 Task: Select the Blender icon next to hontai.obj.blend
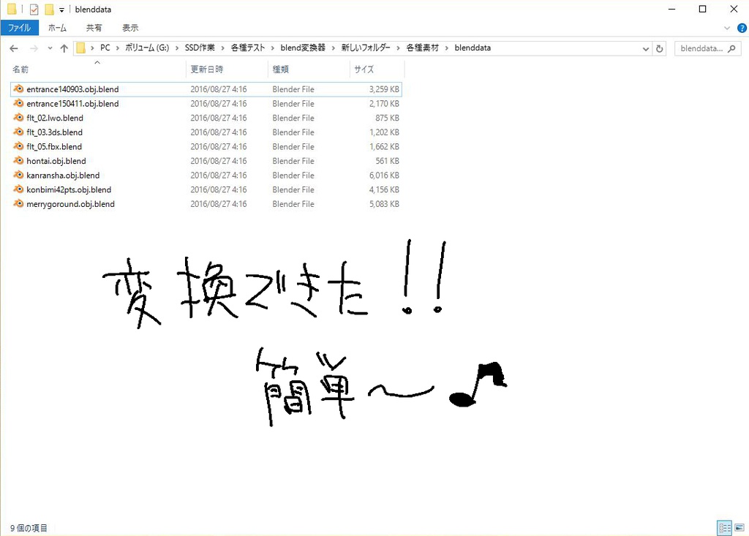(x=18, y=160)
